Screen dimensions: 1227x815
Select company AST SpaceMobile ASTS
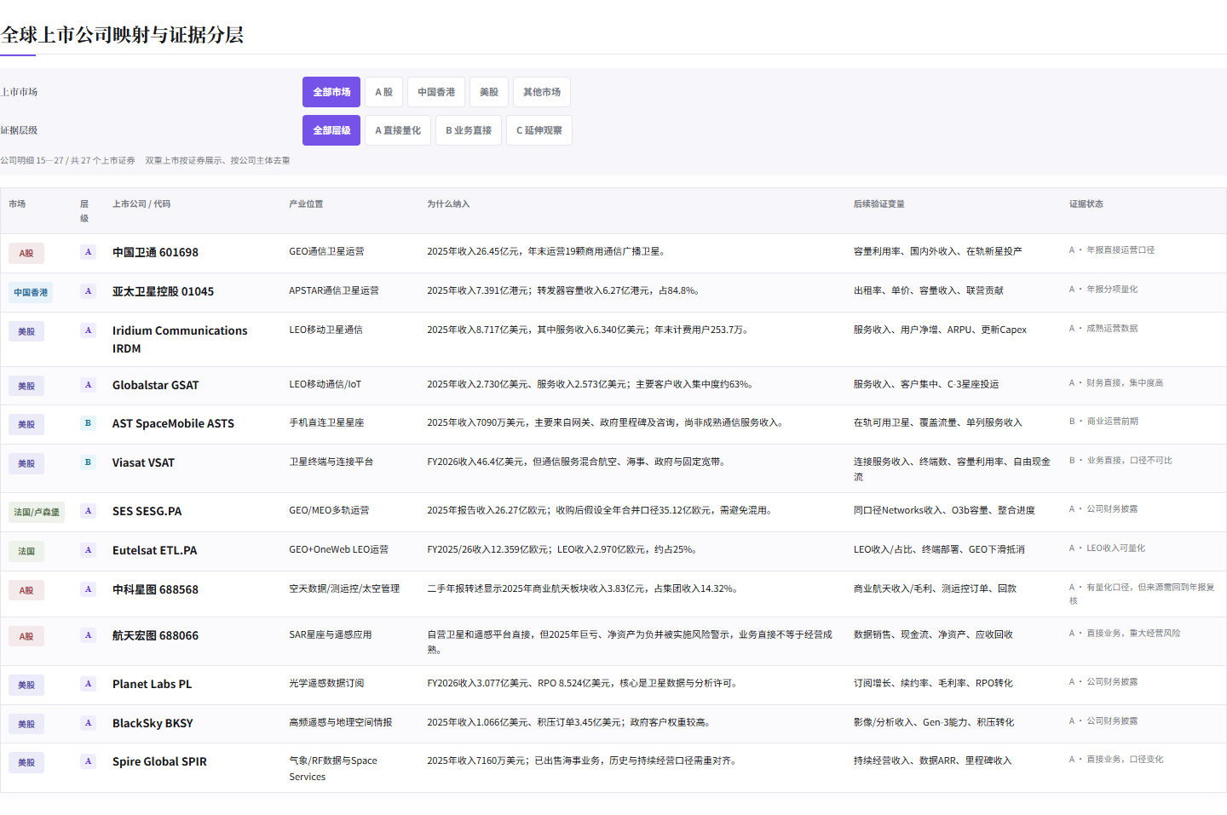[x=173, y=424]
